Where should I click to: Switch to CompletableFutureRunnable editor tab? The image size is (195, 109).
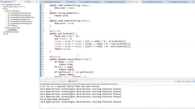point(51,2)
